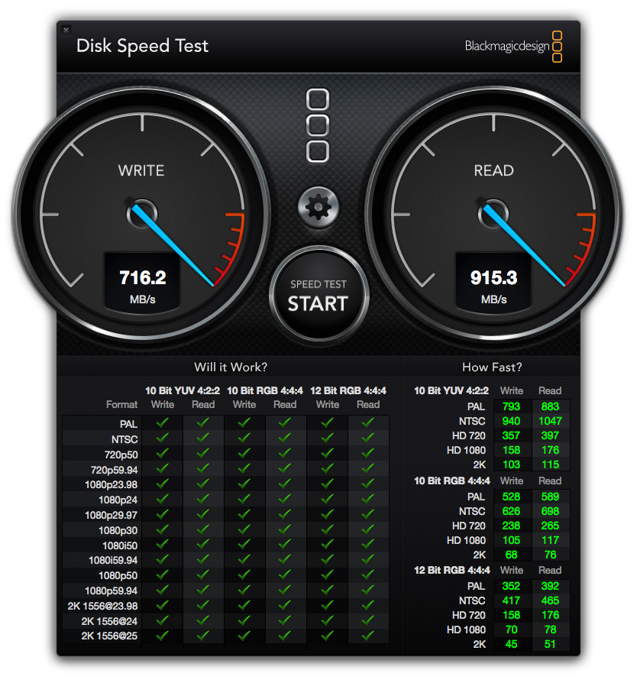Click the 417 NTSC write value
637x686 pixels.
point(512,600)
